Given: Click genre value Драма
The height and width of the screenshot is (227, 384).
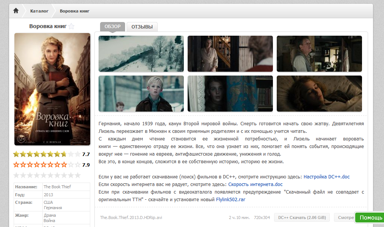Looking at the screenshot, I should (x=50, y=215).
